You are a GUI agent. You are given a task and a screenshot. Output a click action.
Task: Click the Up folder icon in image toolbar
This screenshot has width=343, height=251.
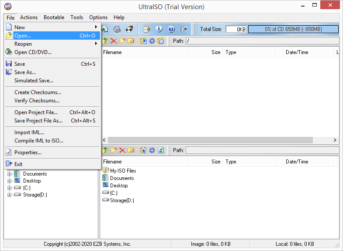tap(105, 41)
